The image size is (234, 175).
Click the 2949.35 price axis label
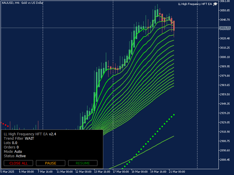(225, 104)
